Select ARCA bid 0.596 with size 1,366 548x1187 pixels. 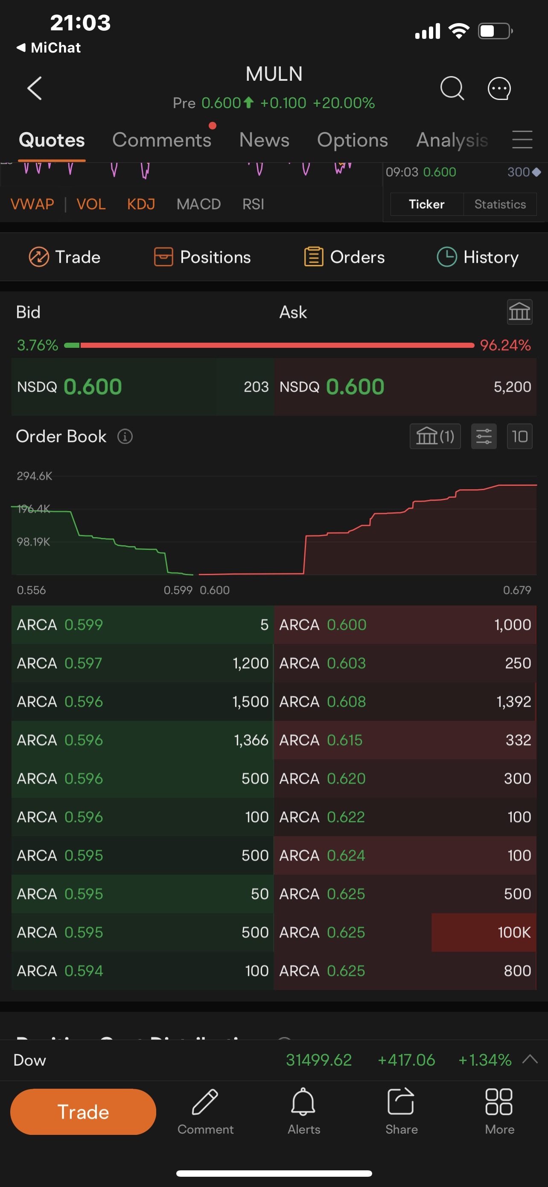point(143,740)
